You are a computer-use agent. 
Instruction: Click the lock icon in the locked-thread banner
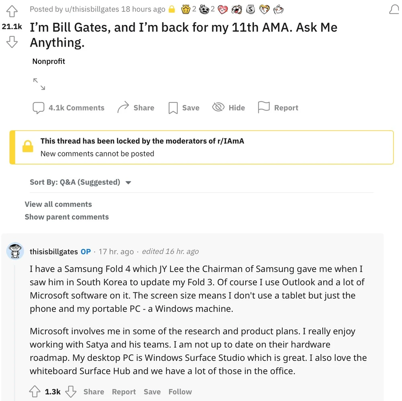coord(28,146)
